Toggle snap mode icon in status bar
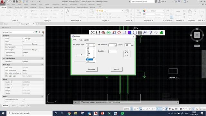This screenshot has height=116, width=206. (x=135, y=109)
